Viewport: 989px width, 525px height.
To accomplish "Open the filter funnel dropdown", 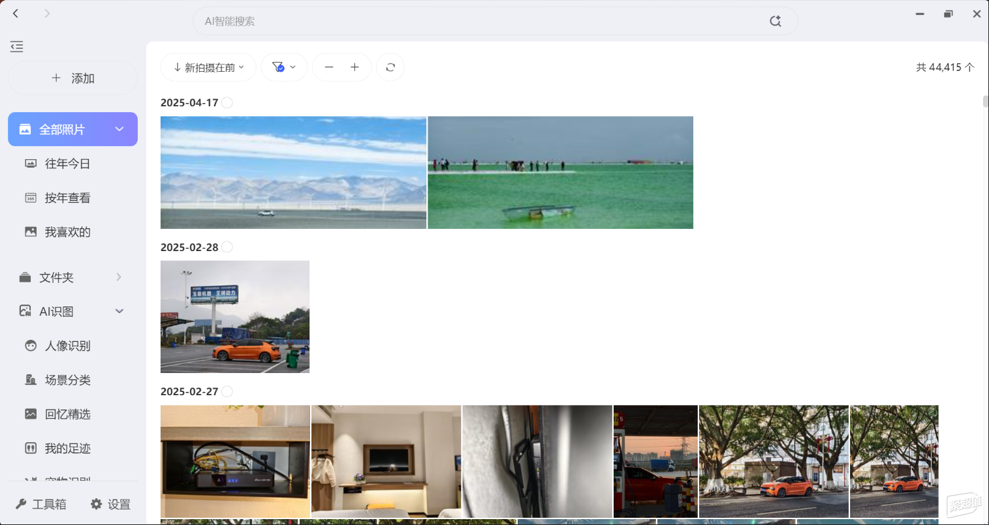I will tap(284, 67).
